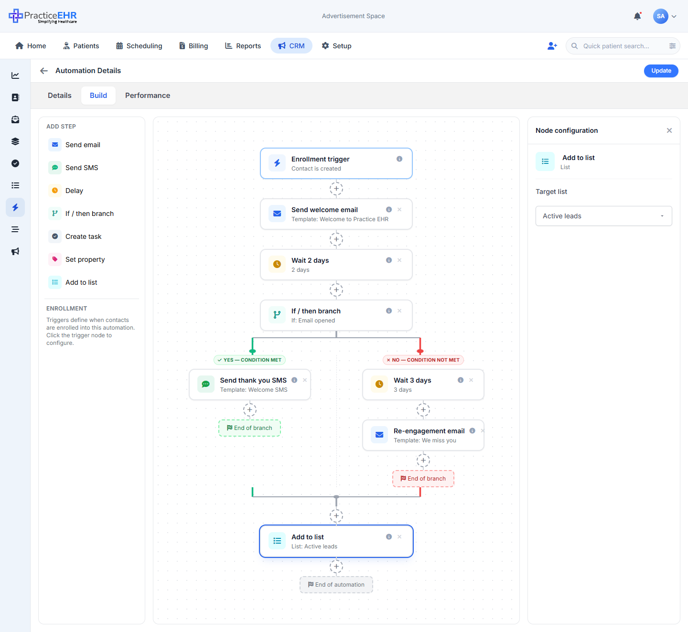Open search filter sliders icon
Screen dimensions: 688x632
pyautogui.click(x=672, y=46)
